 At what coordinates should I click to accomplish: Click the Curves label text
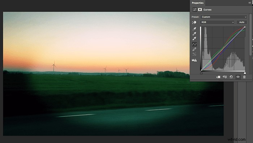point(207,10)
